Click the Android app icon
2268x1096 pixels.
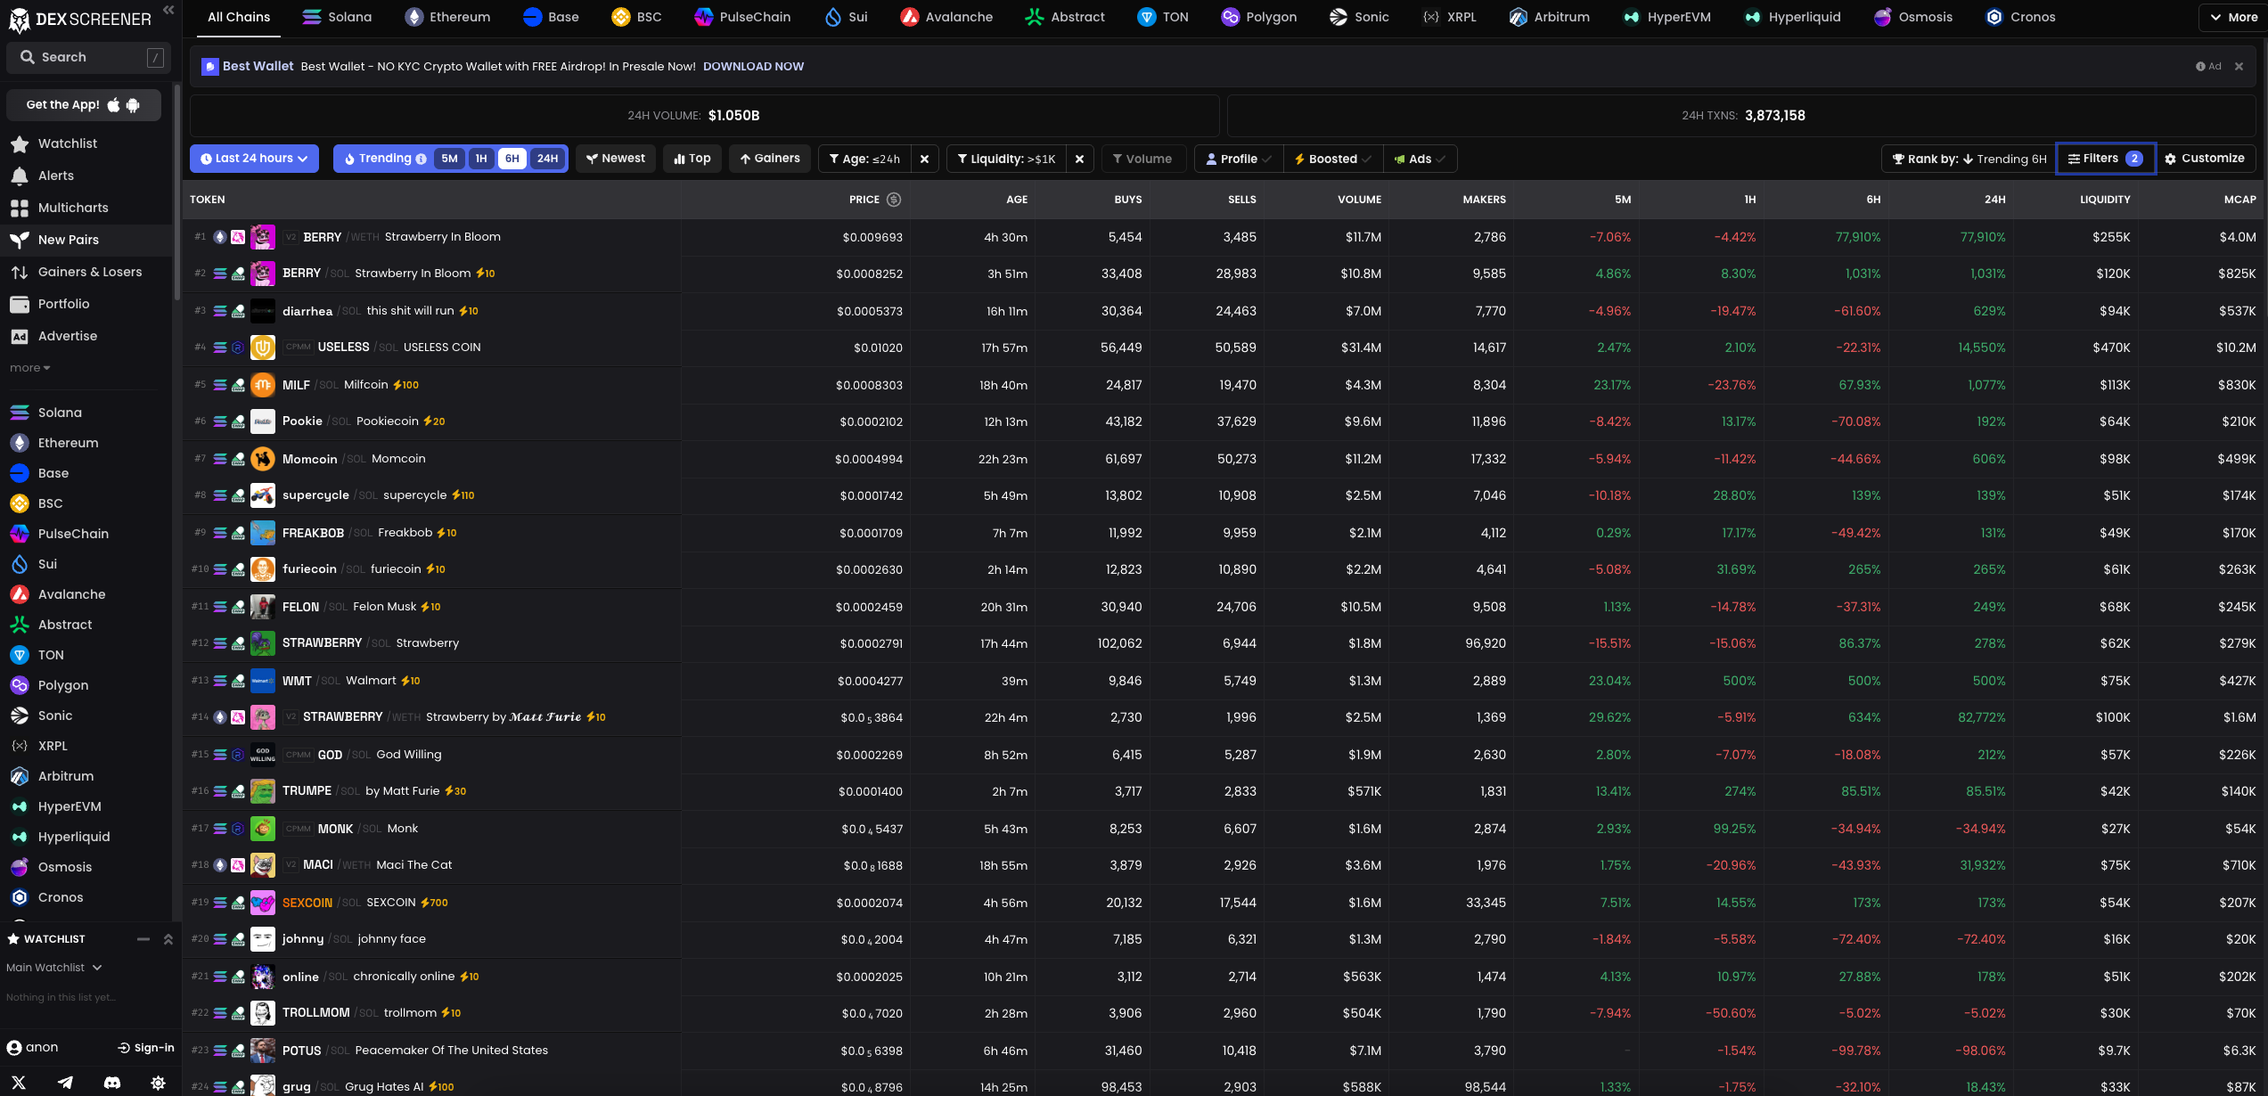tap(134, 105)
